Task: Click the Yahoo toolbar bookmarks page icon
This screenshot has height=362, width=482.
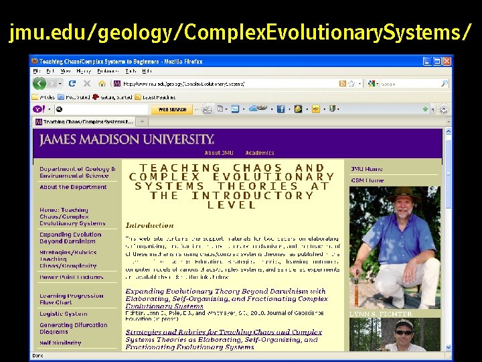Action: [220, 109]
